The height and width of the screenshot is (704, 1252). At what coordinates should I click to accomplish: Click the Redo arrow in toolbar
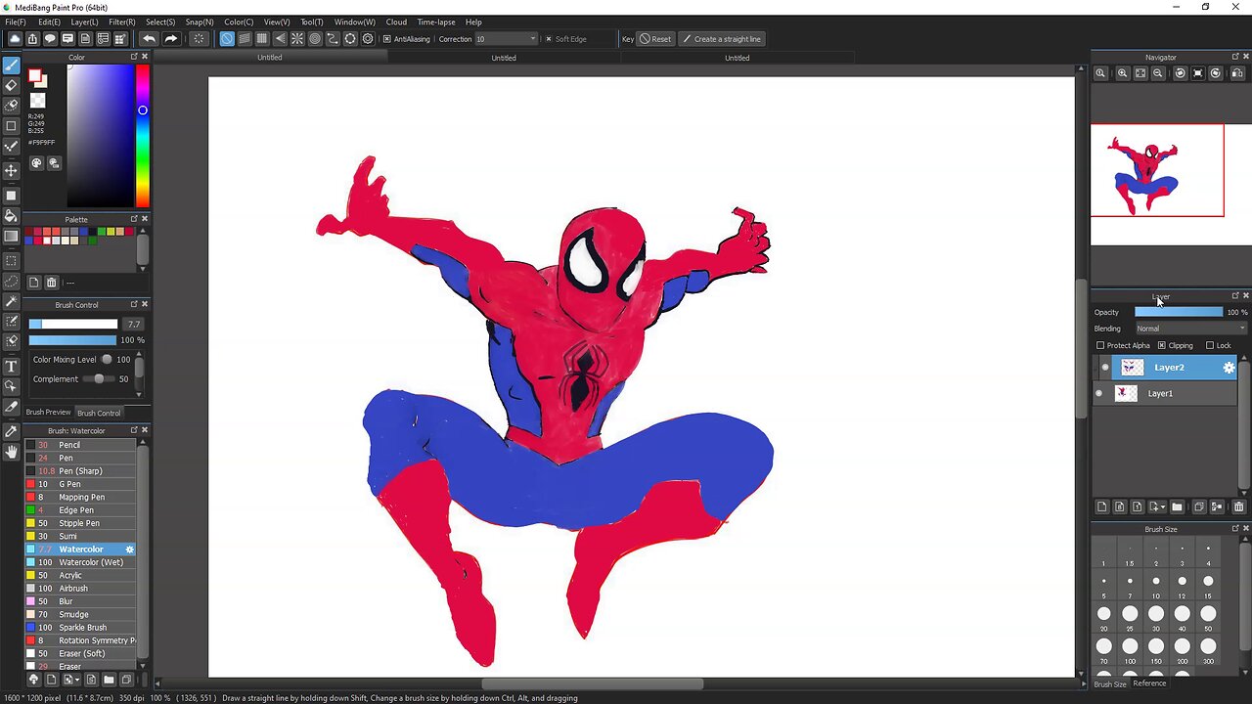[170, 39]
